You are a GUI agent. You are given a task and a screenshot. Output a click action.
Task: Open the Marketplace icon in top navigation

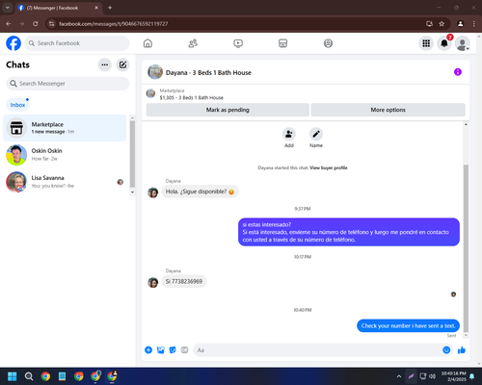tap(282, 43)
